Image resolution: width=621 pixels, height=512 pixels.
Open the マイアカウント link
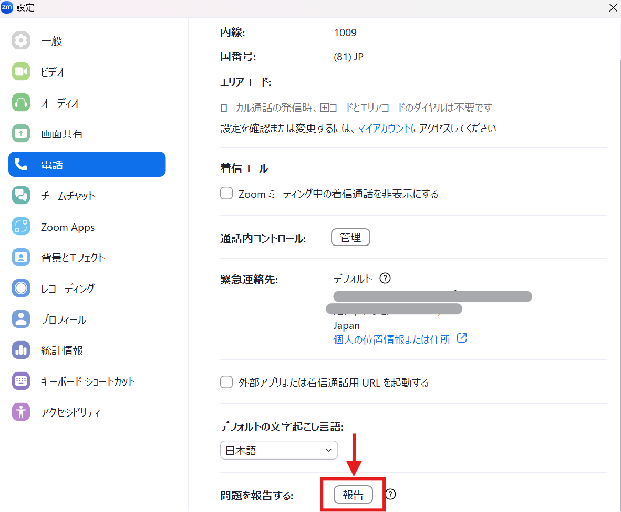(384, 128)
